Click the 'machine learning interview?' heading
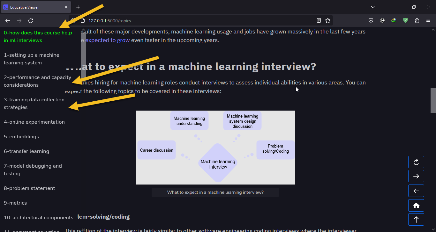 (191, 67)
